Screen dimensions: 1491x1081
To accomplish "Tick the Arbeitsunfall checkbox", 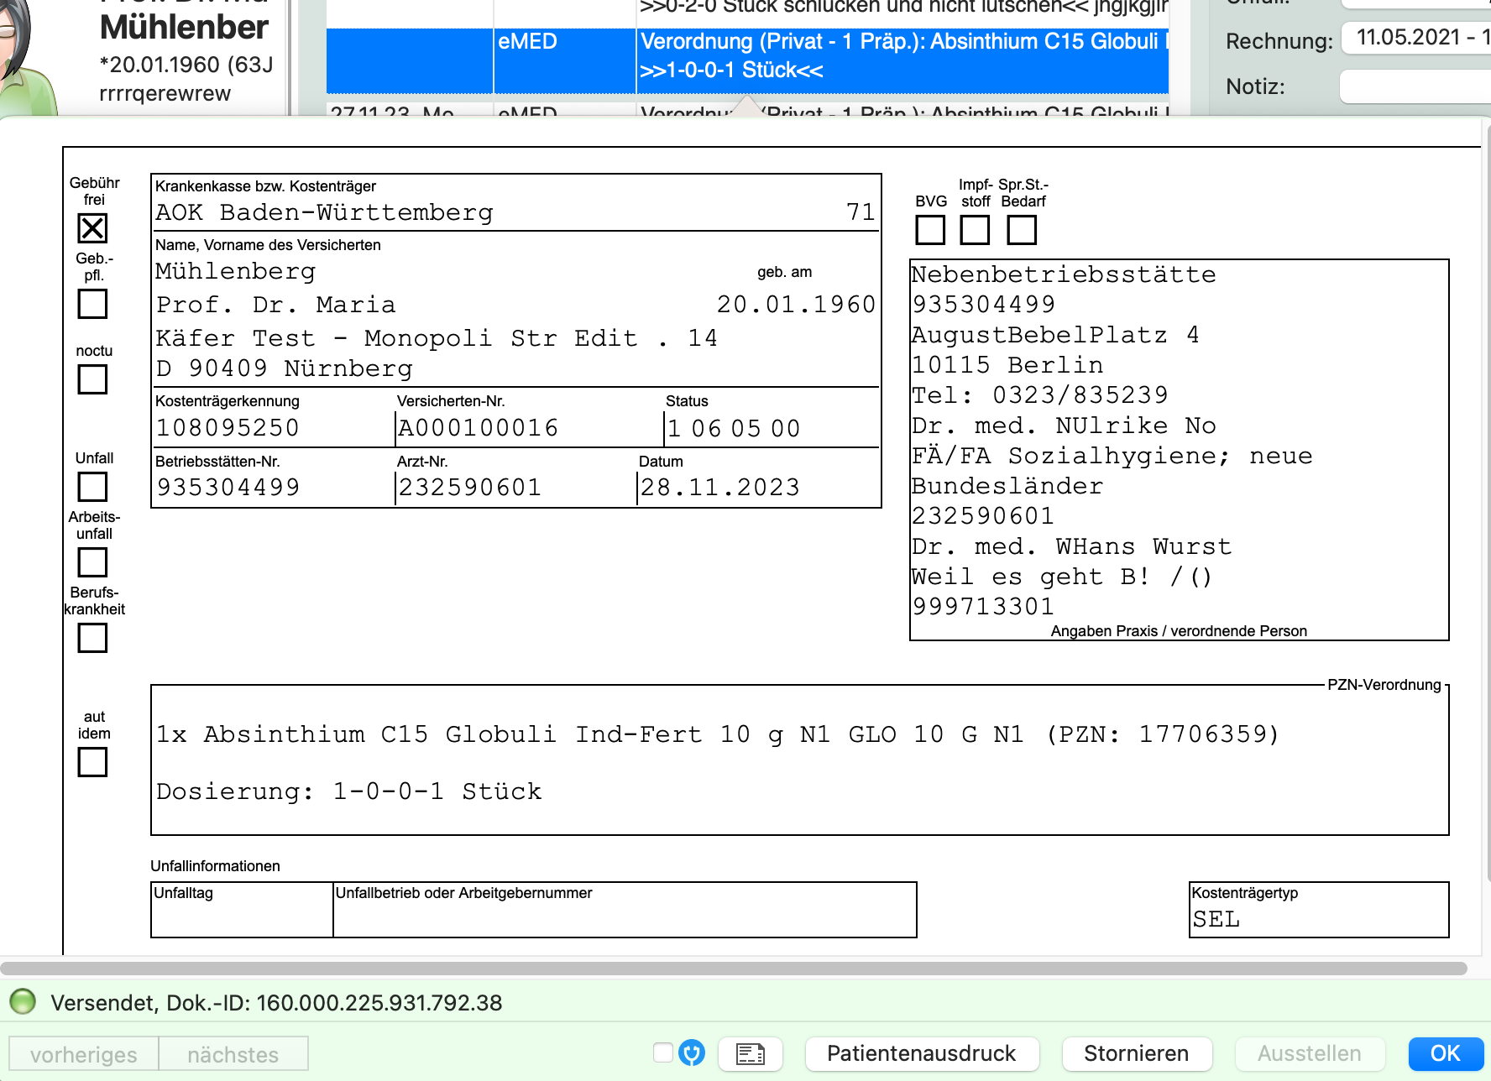I will 92,562.
